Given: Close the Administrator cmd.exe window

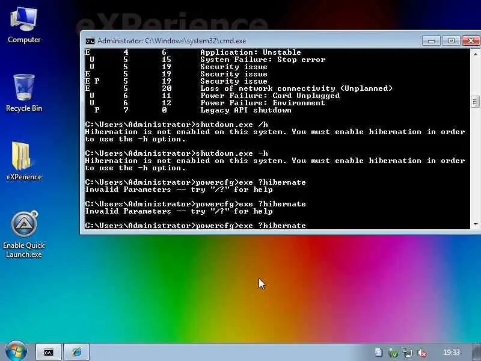Looking at the screenshot, I should [x=471, y=40].
